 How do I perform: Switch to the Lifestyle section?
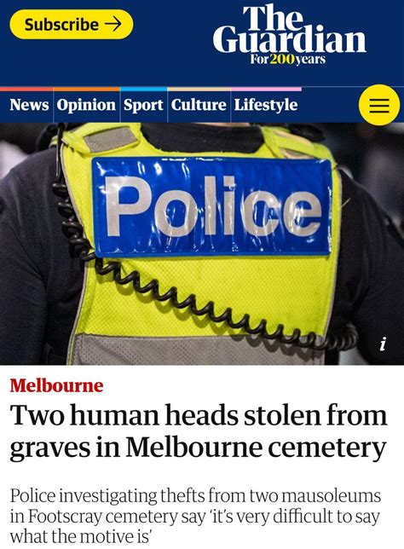coord(266,105)
